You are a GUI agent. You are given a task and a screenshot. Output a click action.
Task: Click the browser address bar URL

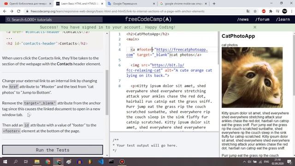coord(118,11)
